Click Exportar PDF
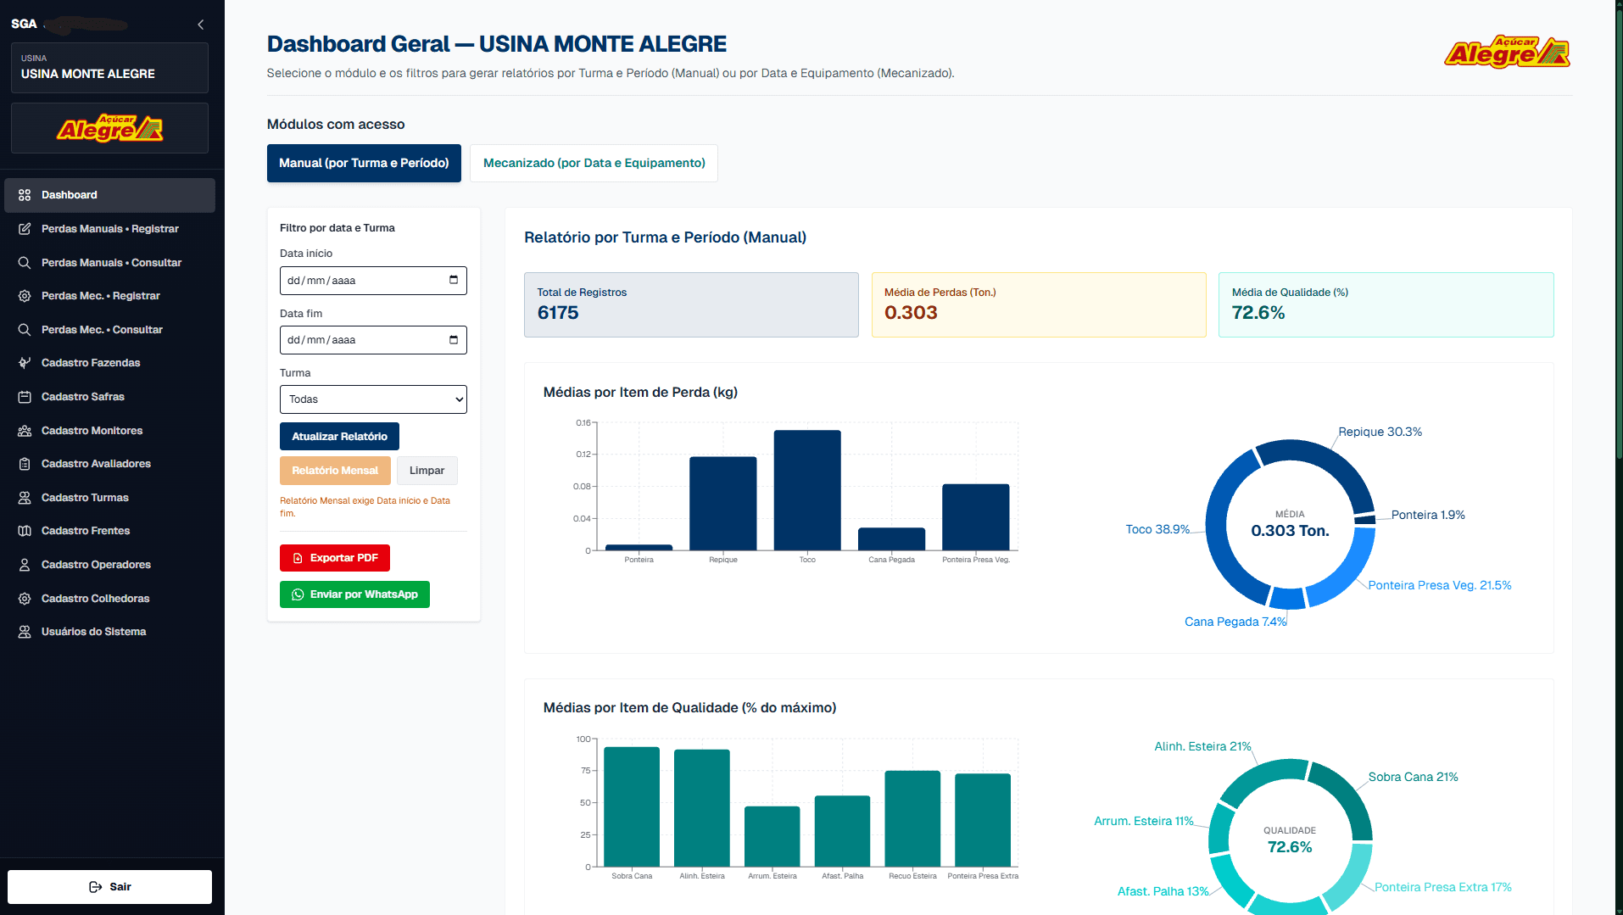The width and height of the screenshot is (1623, 915). [x=334, y=557]
